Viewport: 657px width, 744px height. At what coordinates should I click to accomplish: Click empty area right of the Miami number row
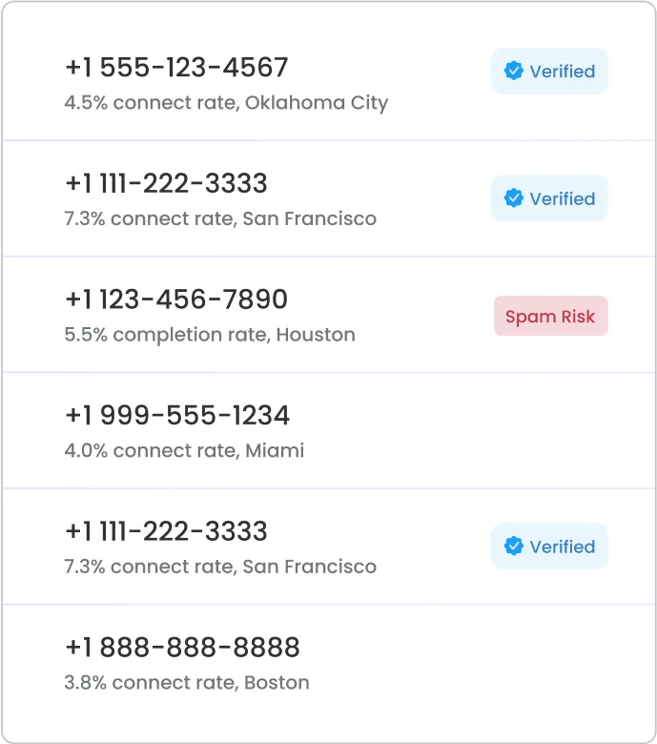tap(474, 430)
